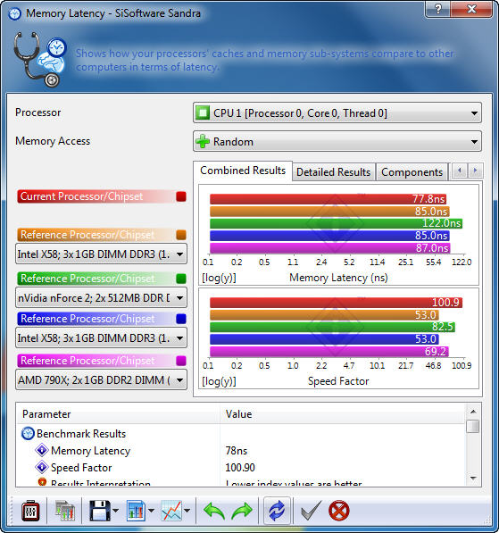The width and height of the screenshot is (499, 533).
Task: Click the stethoscope brain header icon
Action: click(40, 60)
